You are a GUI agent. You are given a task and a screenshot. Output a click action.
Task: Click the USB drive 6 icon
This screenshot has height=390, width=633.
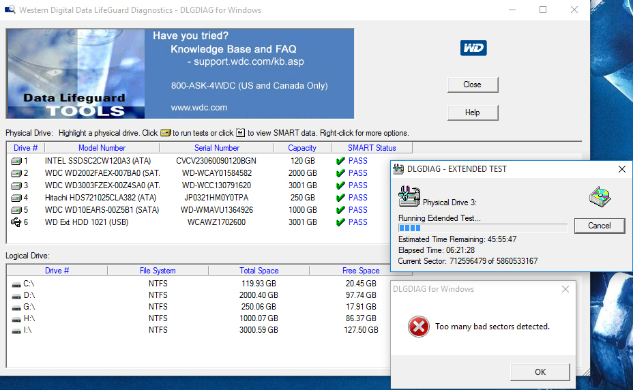click(16, 222)
